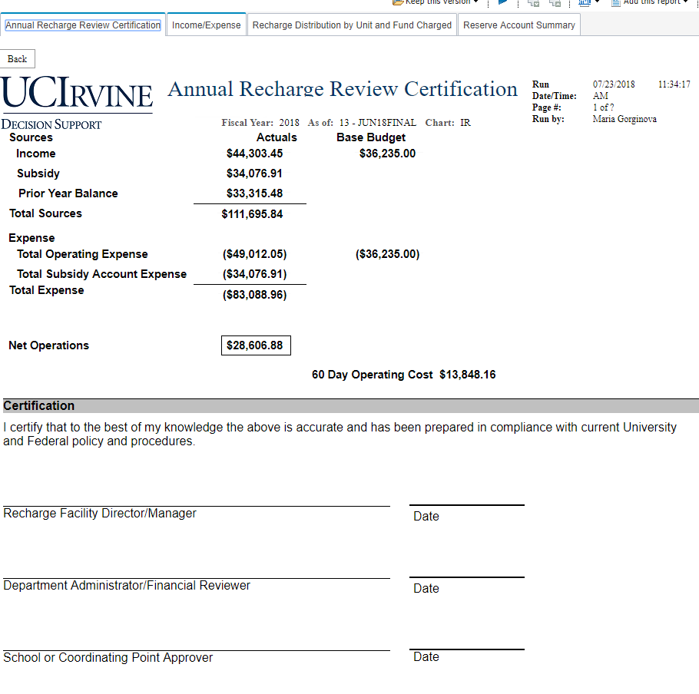This screenshot has width=699, height=694.
Task: Click the Income row label
Action: pos(35,154)
